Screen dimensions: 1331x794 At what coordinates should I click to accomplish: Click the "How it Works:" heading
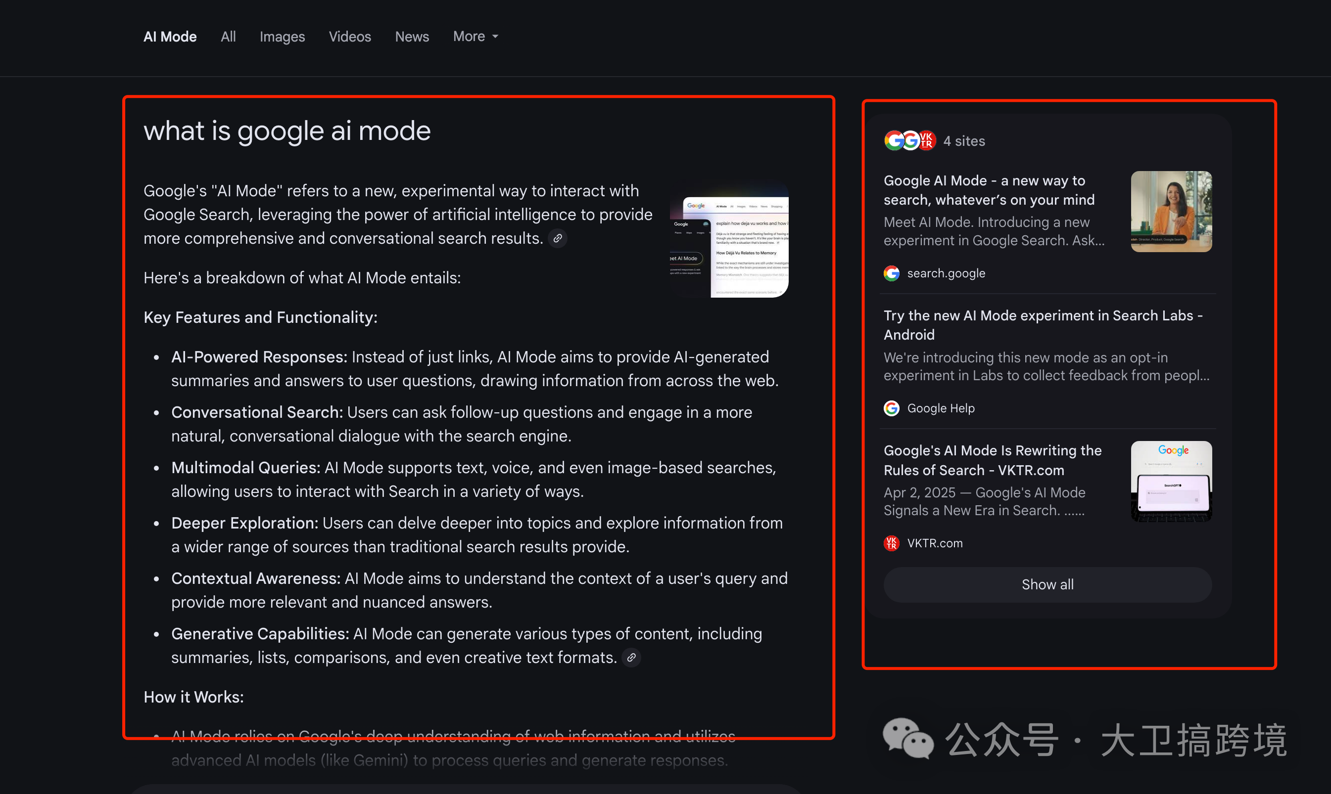[193, 697]
